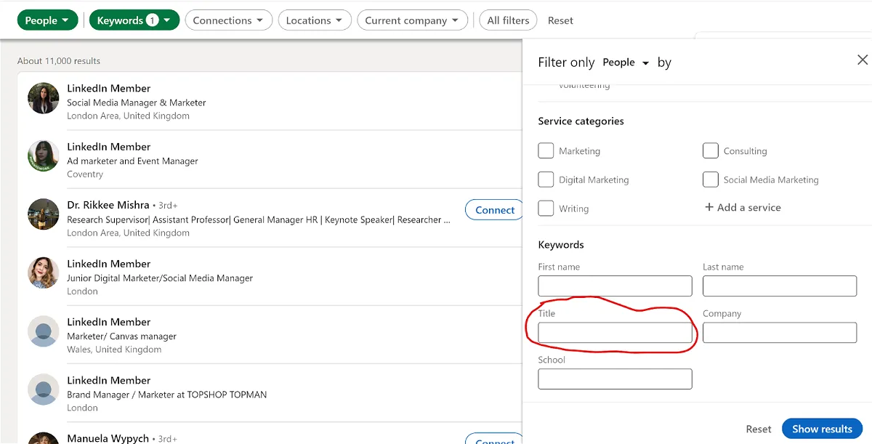Viewport: 872px width, 444px height.
Task: Check the Social Media Marketing checkbox
Action: 710,179
